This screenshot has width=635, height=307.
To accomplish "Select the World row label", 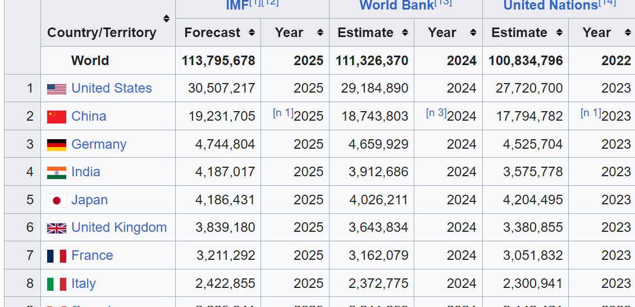I will click(x=90, y=61).
